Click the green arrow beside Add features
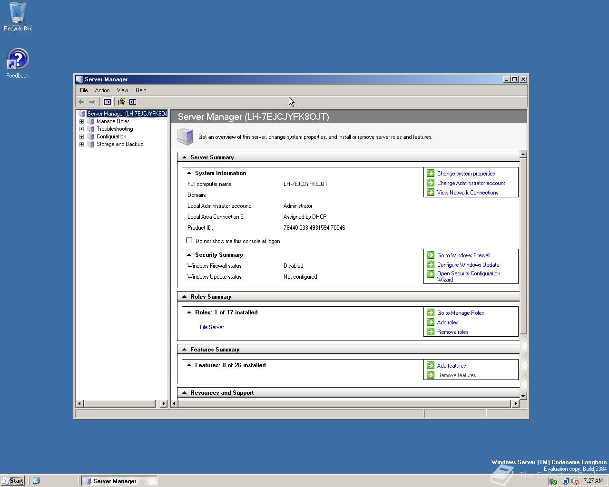Screen dimensions: 609x487 point(431,365)
